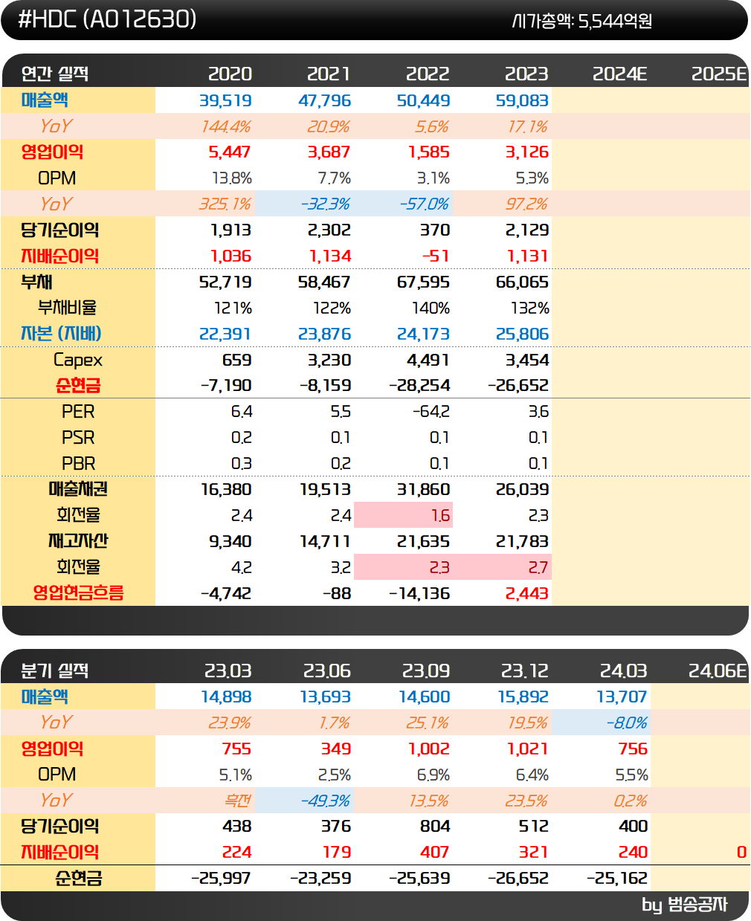Select controlling net income 1,131

(x=528, y=256)
